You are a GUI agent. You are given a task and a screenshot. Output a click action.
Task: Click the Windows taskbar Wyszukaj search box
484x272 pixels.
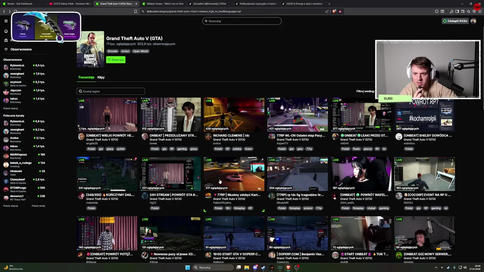[x=213, y=267]
